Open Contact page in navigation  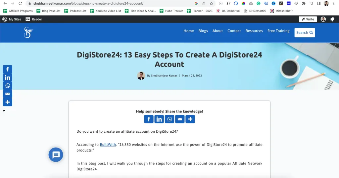tap(234, 31)
